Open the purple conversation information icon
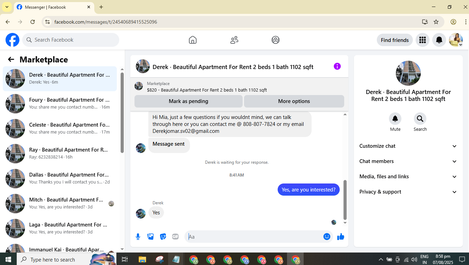The width and height of the screenshot is (469, 265). [x=337, y=66]
